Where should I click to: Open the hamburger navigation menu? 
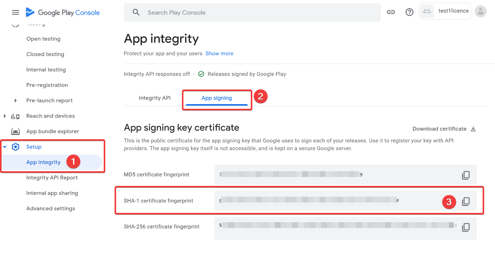click(x=15, y=12)
